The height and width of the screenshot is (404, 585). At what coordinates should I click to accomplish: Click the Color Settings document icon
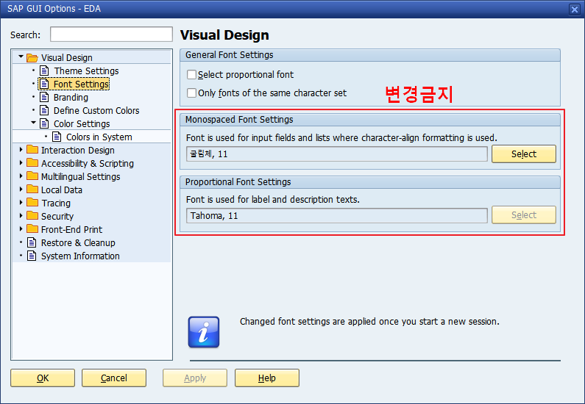tap(44, 123)
